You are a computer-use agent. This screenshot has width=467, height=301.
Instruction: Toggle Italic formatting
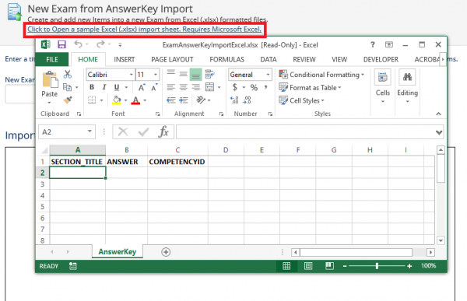point(104,87)
